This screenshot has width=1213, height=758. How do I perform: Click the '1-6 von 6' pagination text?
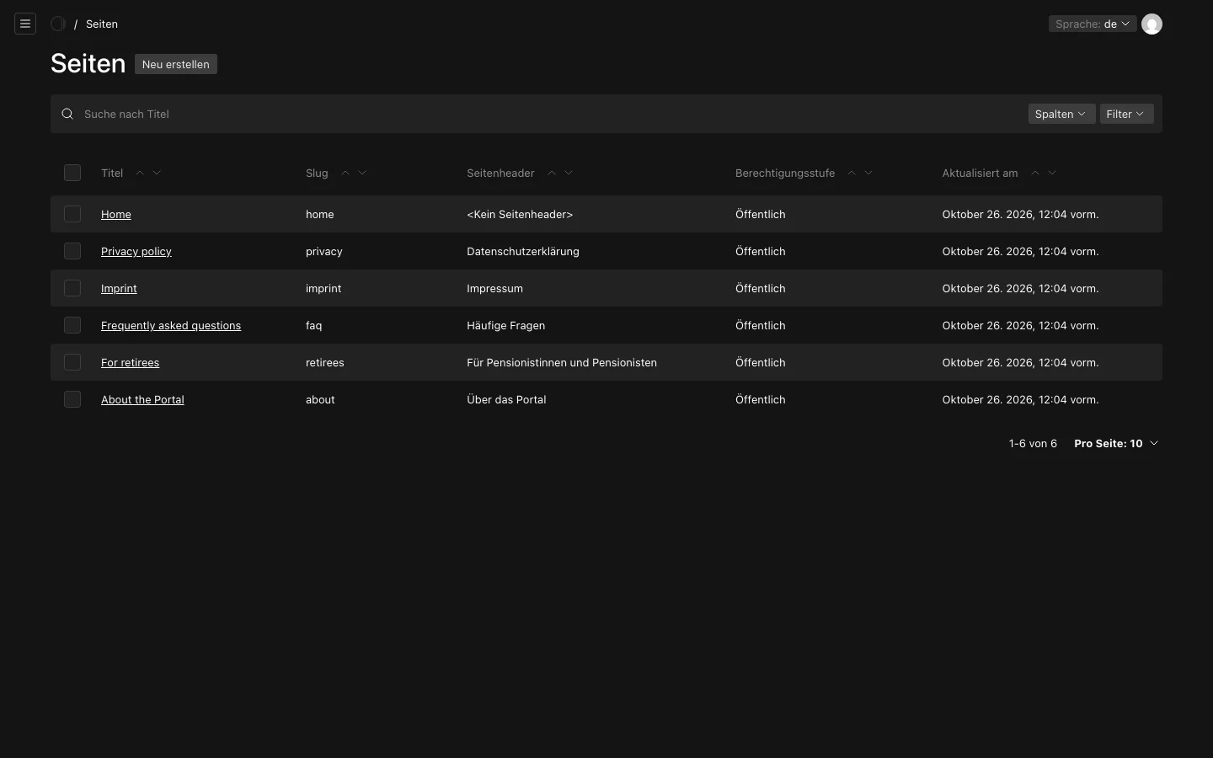tap(1033, 443)
